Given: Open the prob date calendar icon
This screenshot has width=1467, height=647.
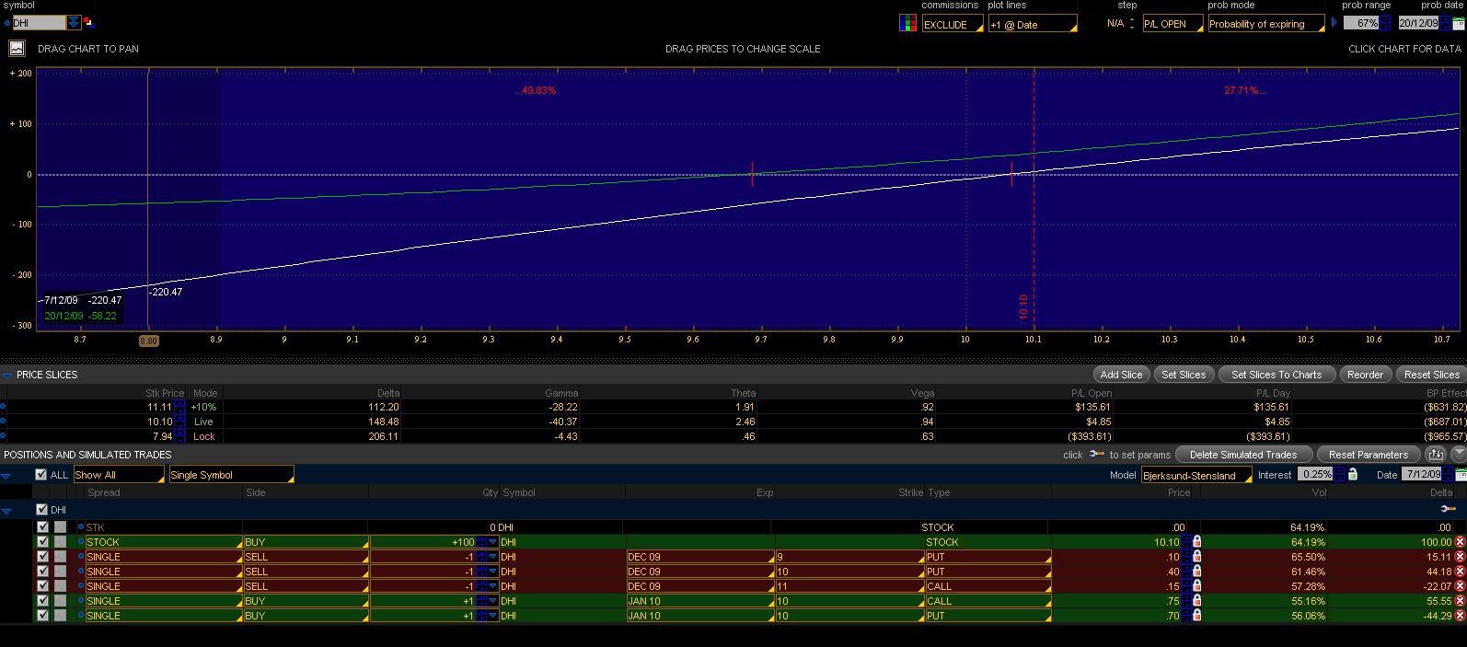Looking at the screenshot, I should [x=1460, y=24].
